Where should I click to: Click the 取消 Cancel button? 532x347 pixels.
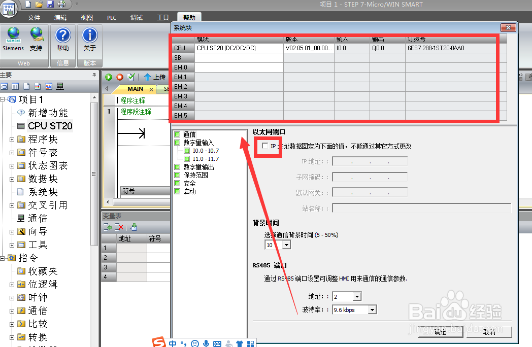click(489, 332)
